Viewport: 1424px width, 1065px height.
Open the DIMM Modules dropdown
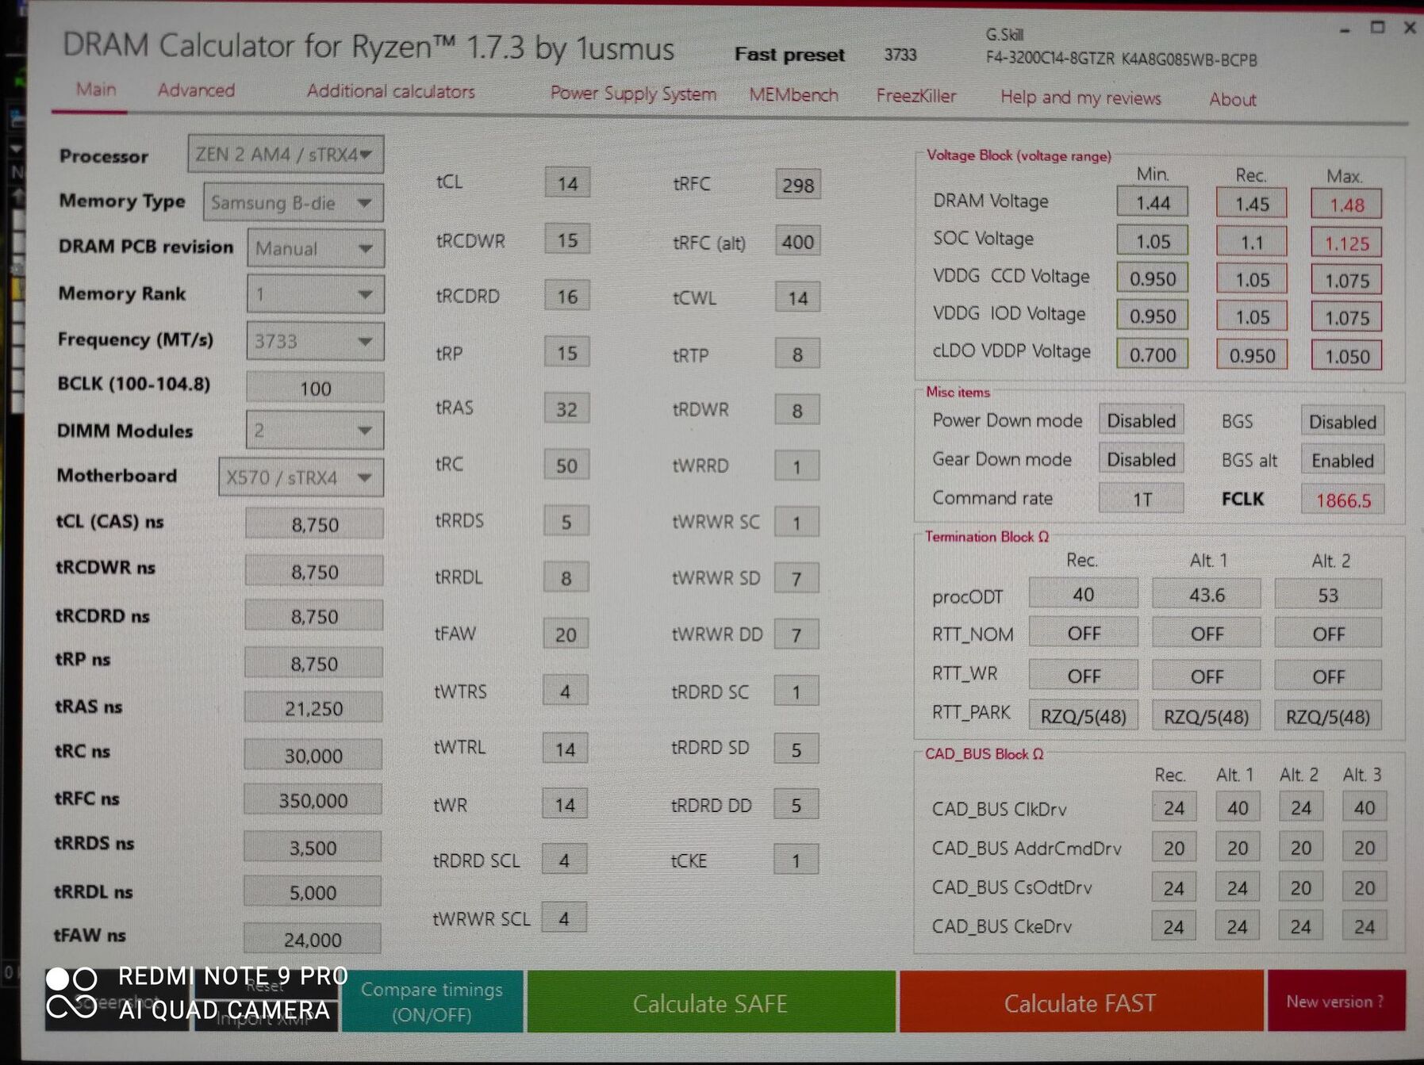(x=315, y=431)
